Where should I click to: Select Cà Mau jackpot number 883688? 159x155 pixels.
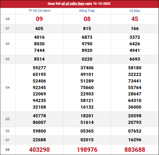(x=135, y=149)
